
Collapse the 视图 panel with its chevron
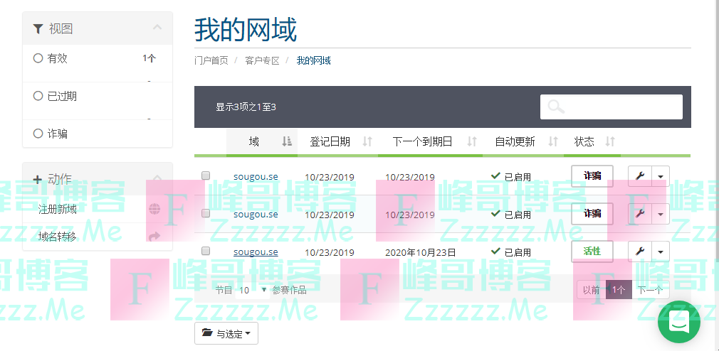tap(157, 28)
